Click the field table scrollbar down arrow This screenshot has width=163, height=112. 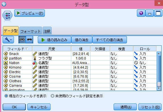click(159, 88)
